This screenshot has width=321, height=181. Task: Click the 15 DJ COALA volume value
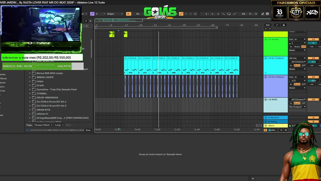click(313, 81)
